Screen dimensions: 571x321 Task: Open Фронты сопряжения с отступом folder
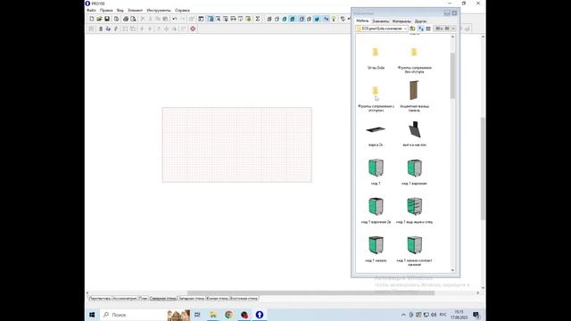376,98
